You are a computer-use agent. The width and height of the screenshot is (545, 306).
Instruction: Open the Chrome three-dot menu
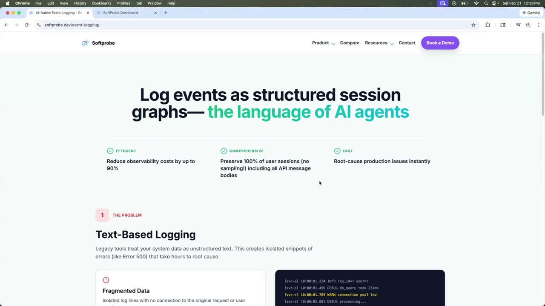click(x=539, y=25)
